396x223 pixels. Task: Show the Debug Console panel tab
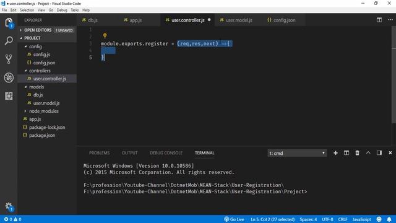tap(166, 153)
